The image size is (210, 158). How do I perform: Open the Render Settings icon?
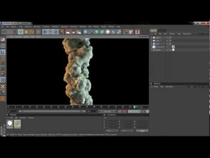79,32
